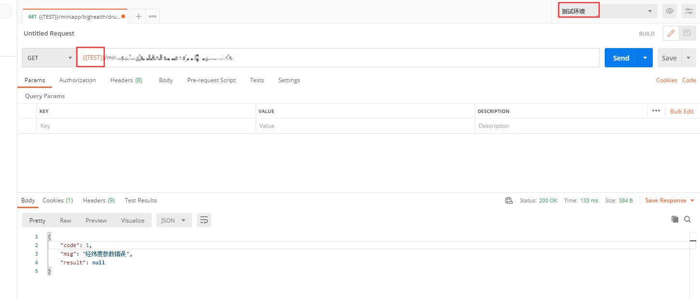This screenshot has width=700, height=299.
Task: Open the Tests tab
Action: click(x=257, y=80)
